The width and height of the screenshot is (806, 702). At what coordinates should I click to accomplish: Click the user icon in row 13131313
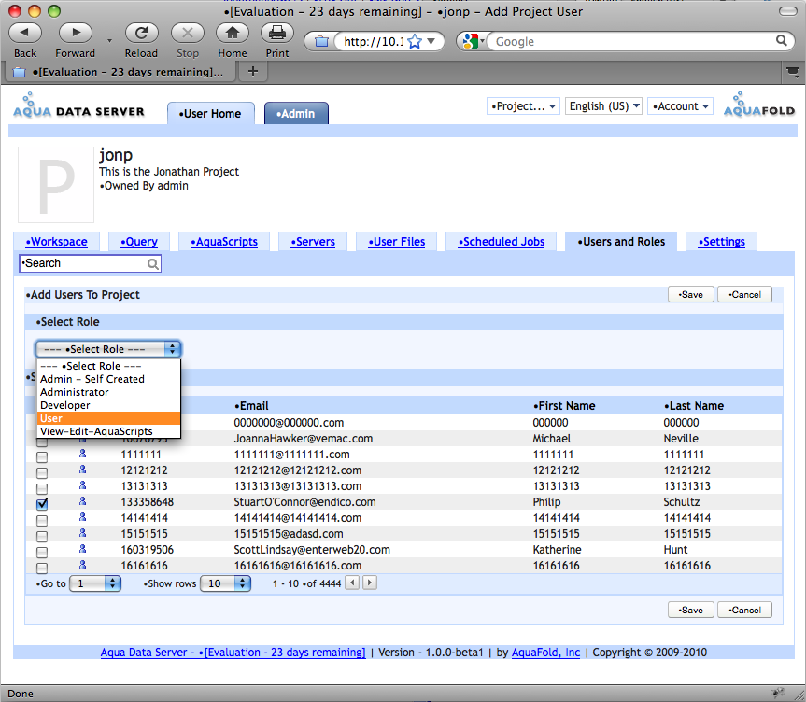(82, 485)
